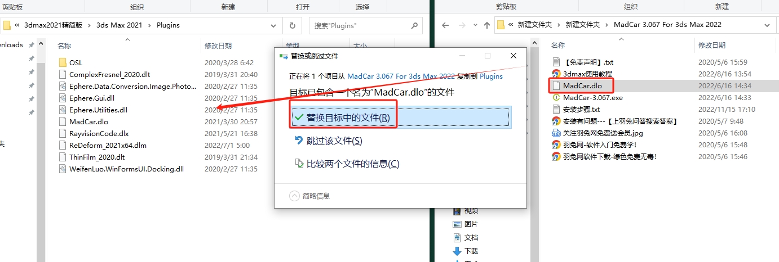This screenshot has height=262, width=779.
Task: Expand the chevron after 3ds Max 2021 breadcrumb
Action: 151,25
